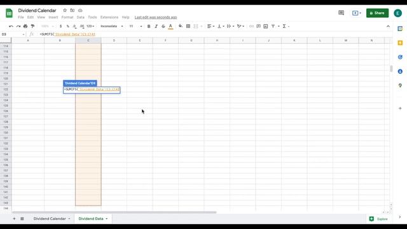
Task: Format as currency with dollar icon
Action: (61, 26)
